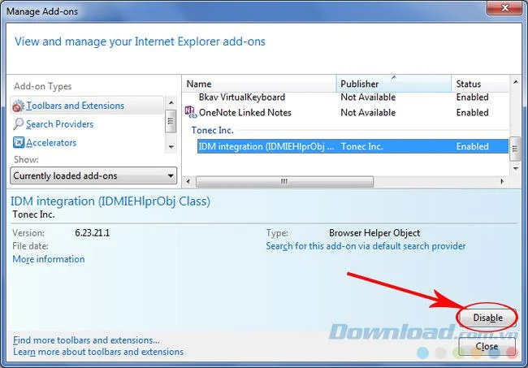528x368 pixels.
Task: Click the add-on list scroll left arrow
Action: tap(188, 181)
